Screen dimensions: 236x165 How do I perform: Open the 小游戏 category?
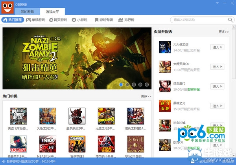coord(79,20)
